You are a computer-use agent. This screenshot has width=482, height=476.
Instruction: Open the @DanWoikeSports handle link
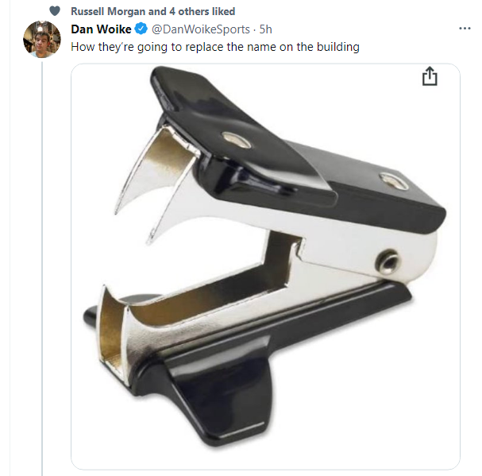(201, 29)
